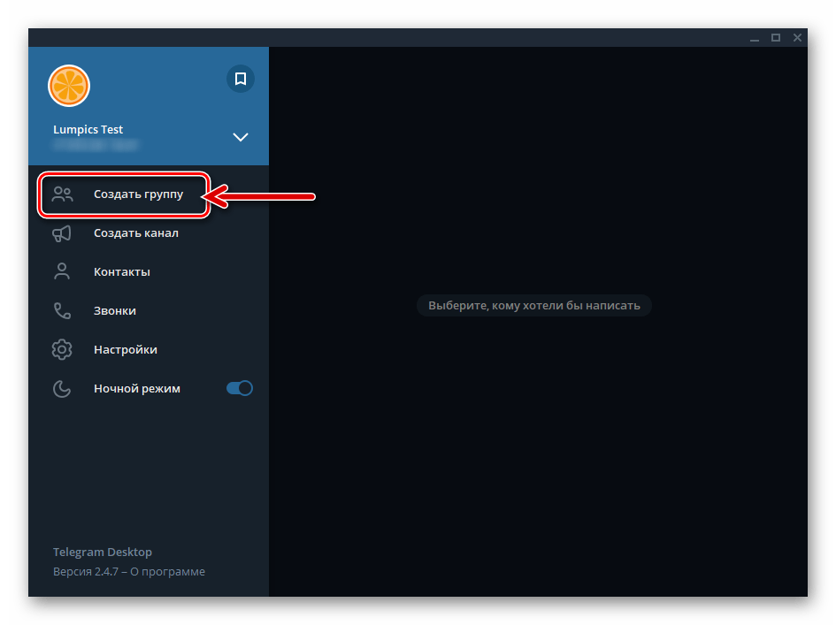Screen dimensions: 836x625
Task: Click the "Telegram Desktop" link in the footer
Action: tap(103, 552)
